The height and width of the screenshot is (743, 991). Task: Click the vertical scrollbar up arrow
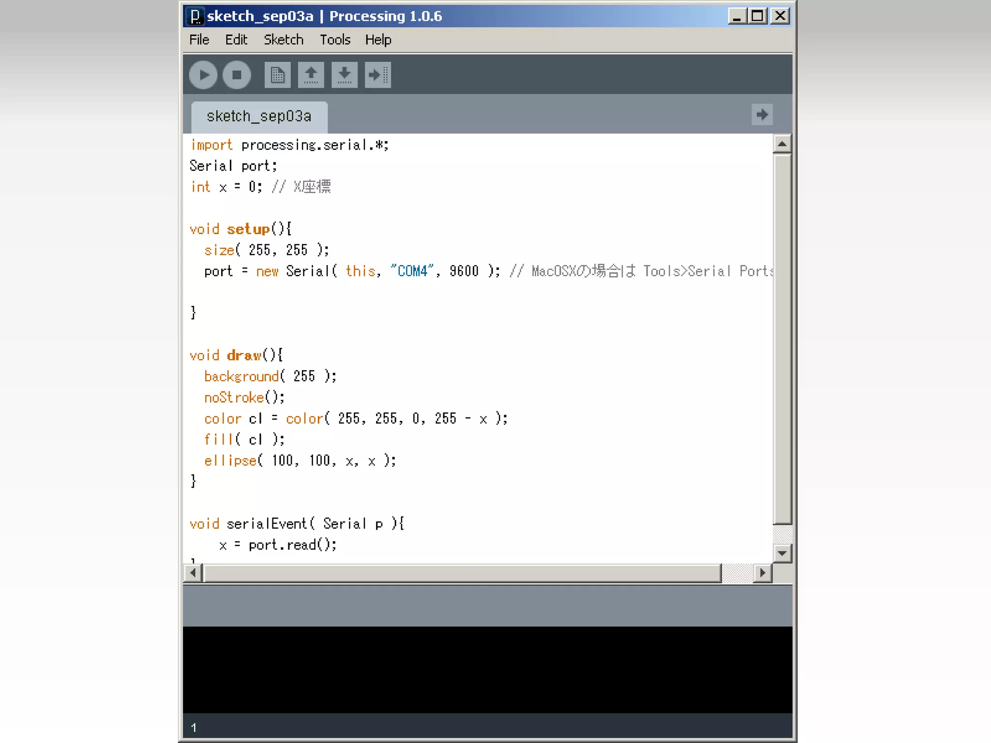(782, 144)
